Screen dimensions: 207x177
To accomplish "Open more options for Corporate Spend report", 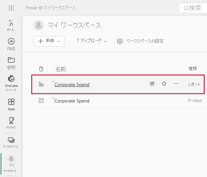I will (x=176, y=84).
